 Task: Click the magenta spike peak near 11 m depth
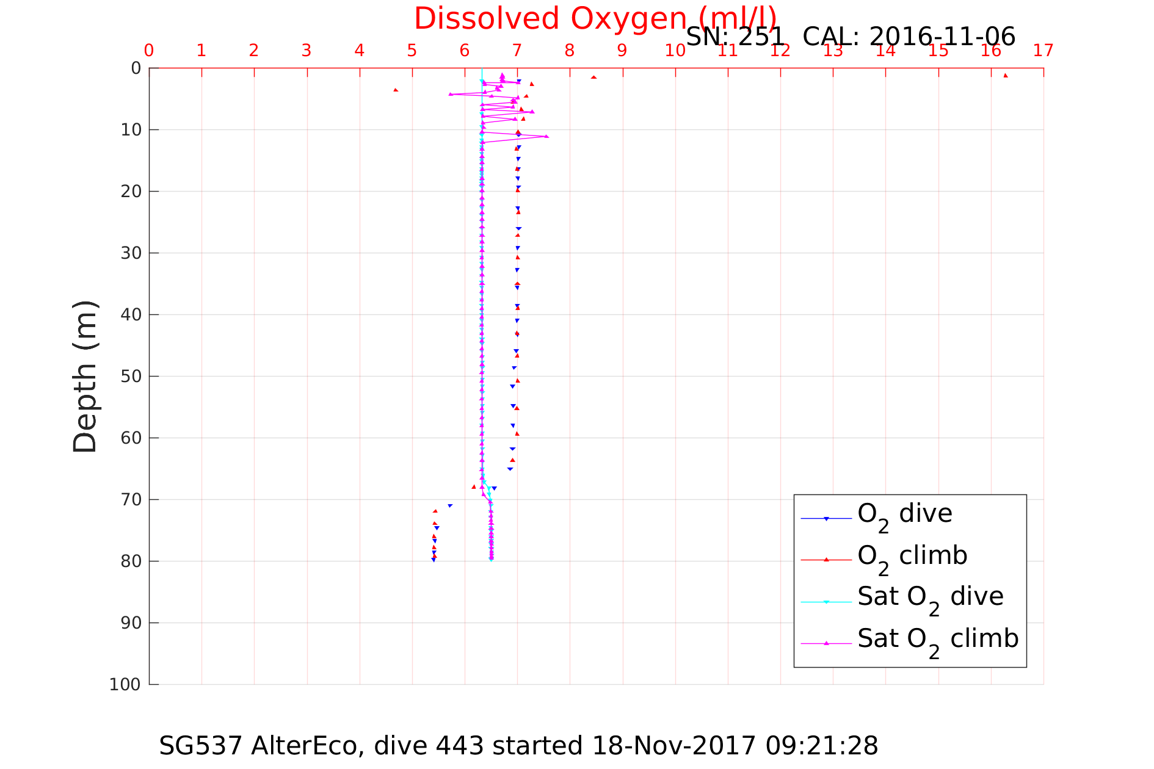pos(546,136)
